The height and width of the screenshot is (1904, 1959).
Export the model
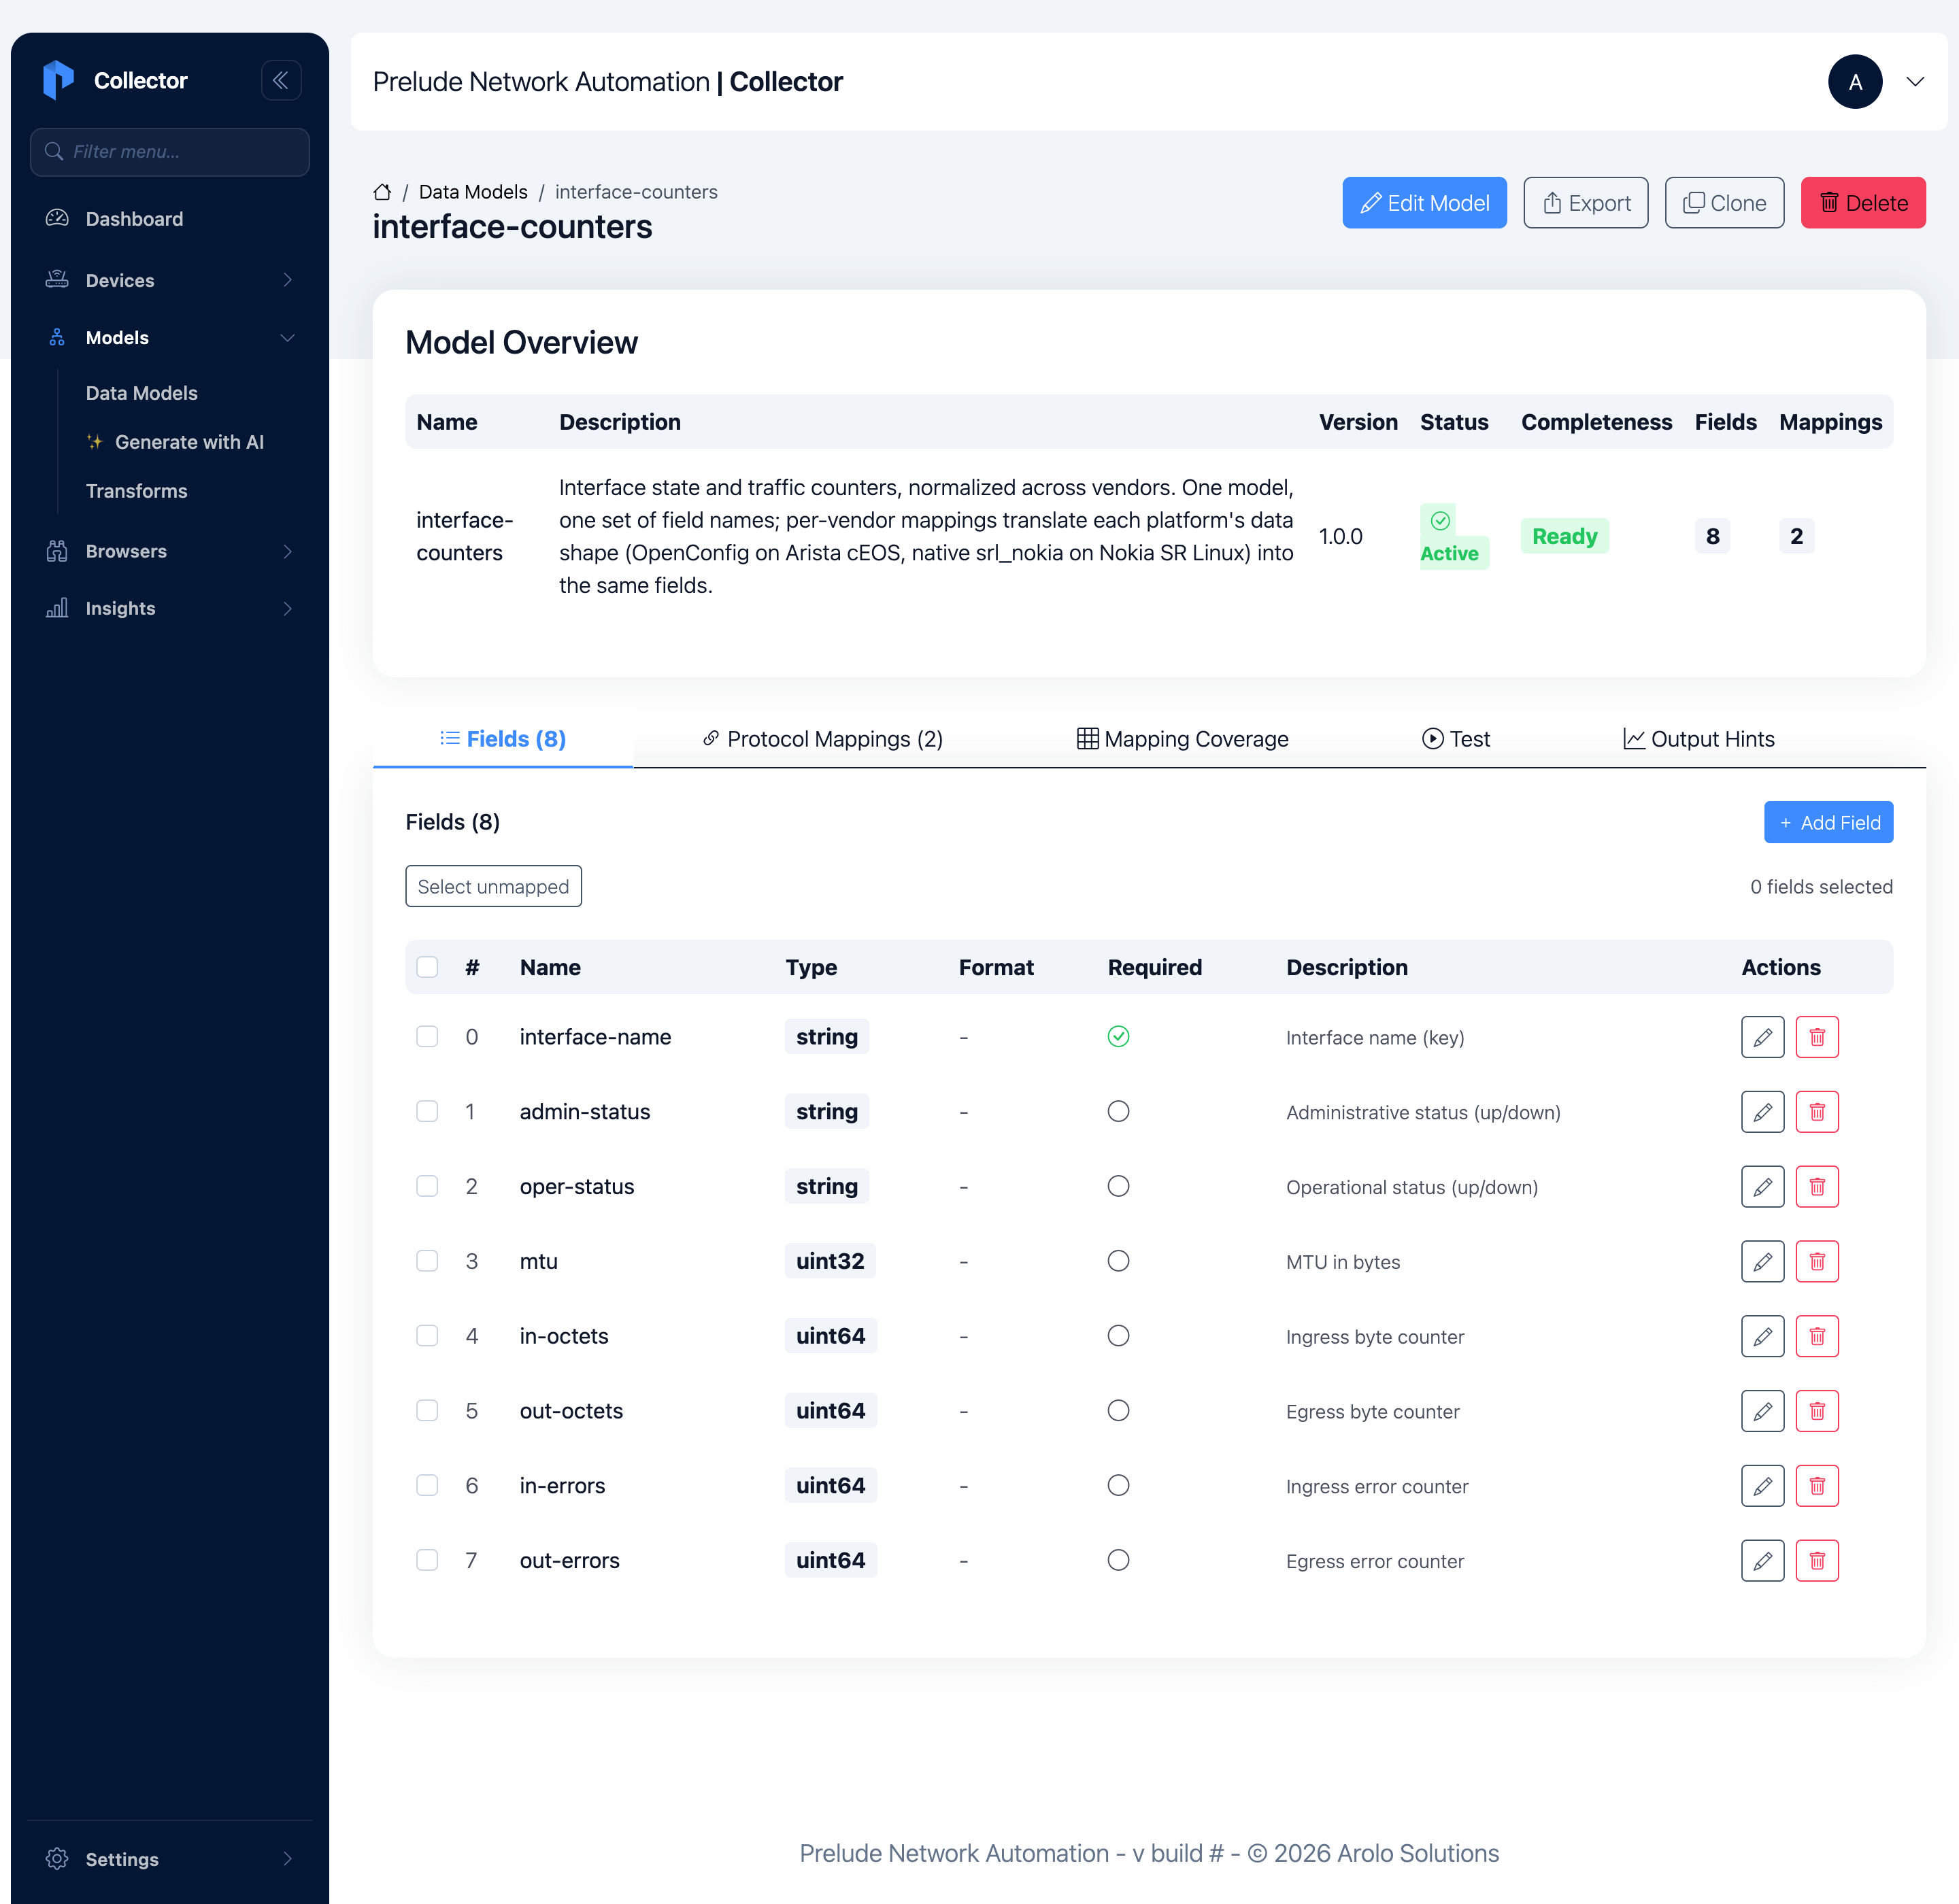(x=1586, y=203)
